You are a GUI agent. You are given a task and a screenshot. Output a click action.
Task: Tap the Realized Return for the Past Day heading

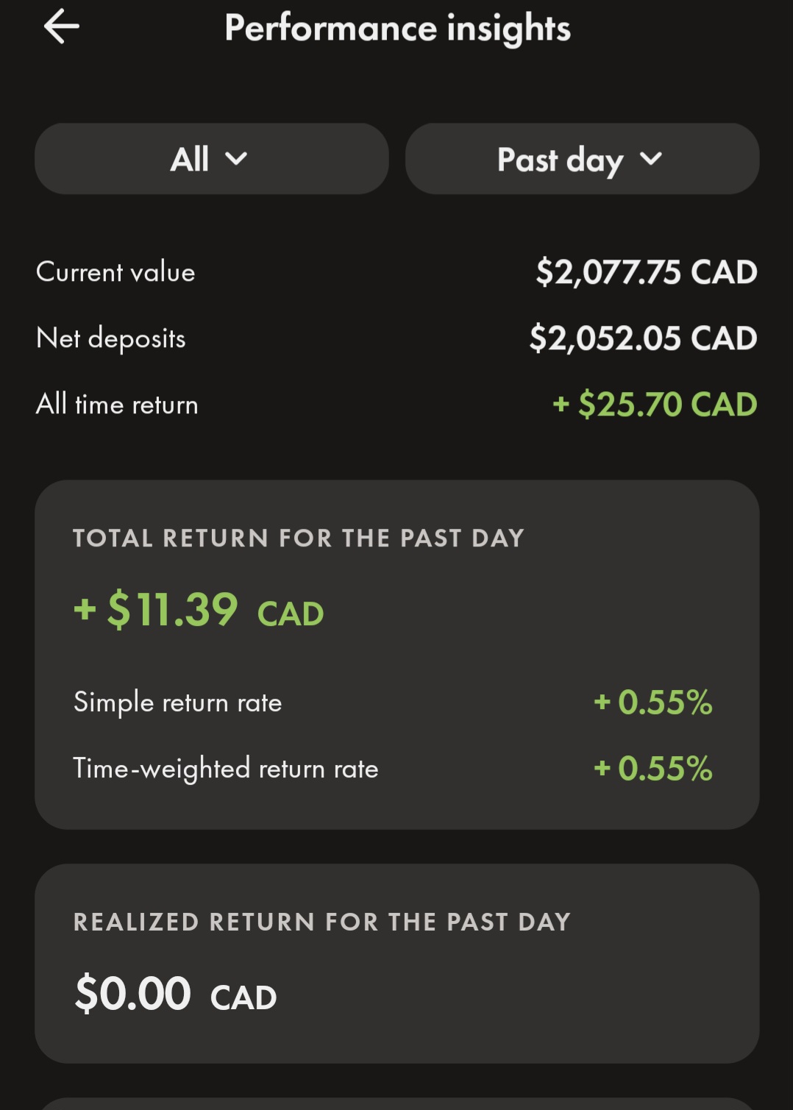click(321, 922)
